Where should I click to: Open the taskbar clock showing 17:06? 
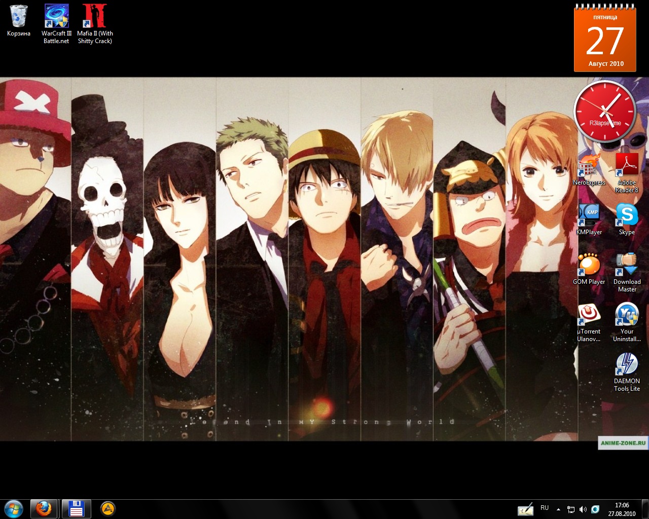click(622, 509)
